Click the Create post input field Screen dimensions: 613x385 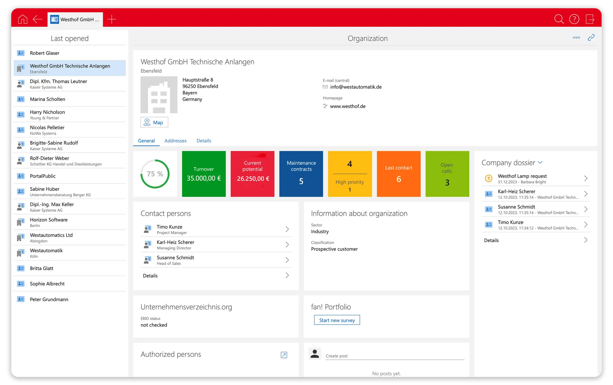coord(395,356)
